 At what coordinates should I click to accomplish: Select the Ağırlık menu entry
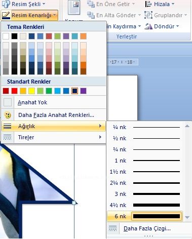pos(54,126)
